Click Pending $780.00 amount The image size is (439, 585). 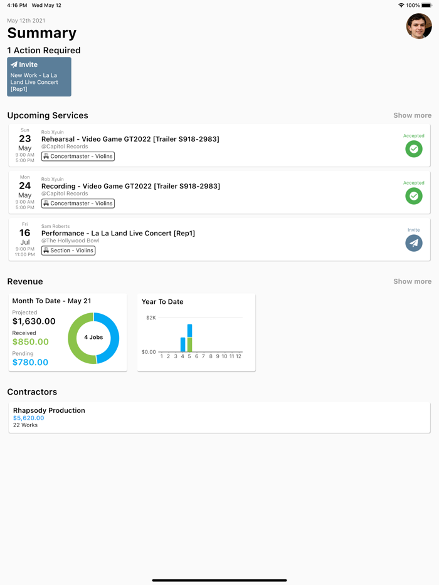pyautogui.click(x=30, y=362)
